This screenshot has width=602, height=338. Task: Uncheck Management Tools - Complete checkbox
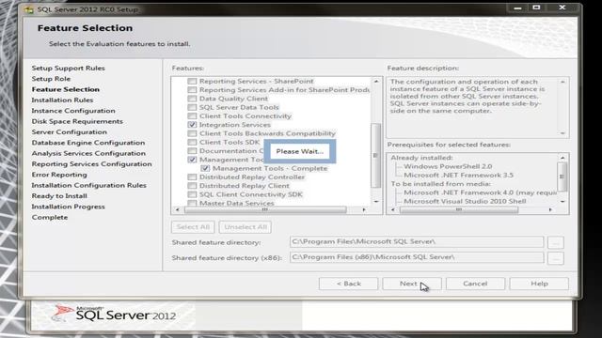205,169
